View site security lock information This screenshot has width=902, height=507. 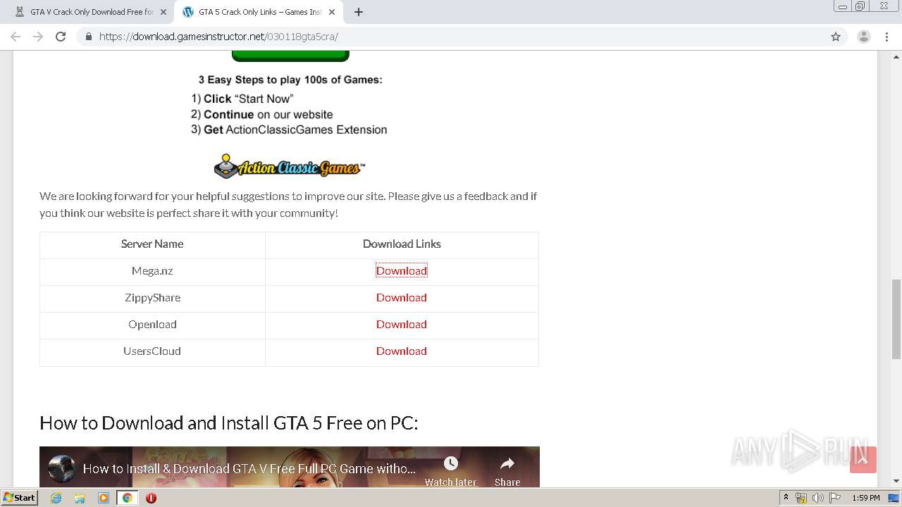88,37
